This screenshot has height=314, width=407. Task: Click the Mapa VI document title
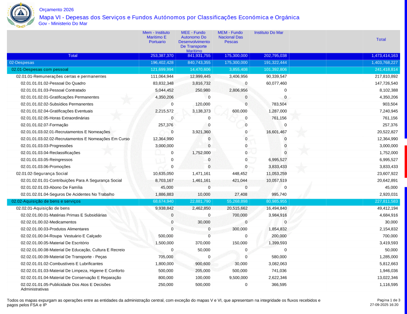click(x=169, y=17)
